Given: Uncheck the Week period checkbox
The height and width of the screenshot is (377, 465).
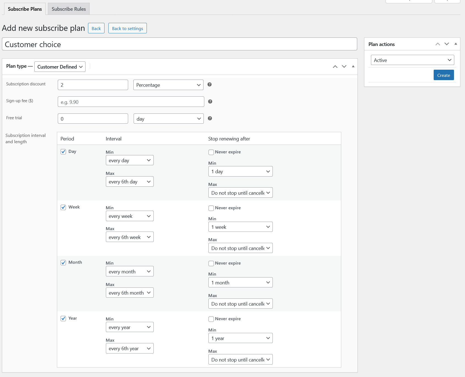Looking at the screenshot, I should (x=63, y=207).
